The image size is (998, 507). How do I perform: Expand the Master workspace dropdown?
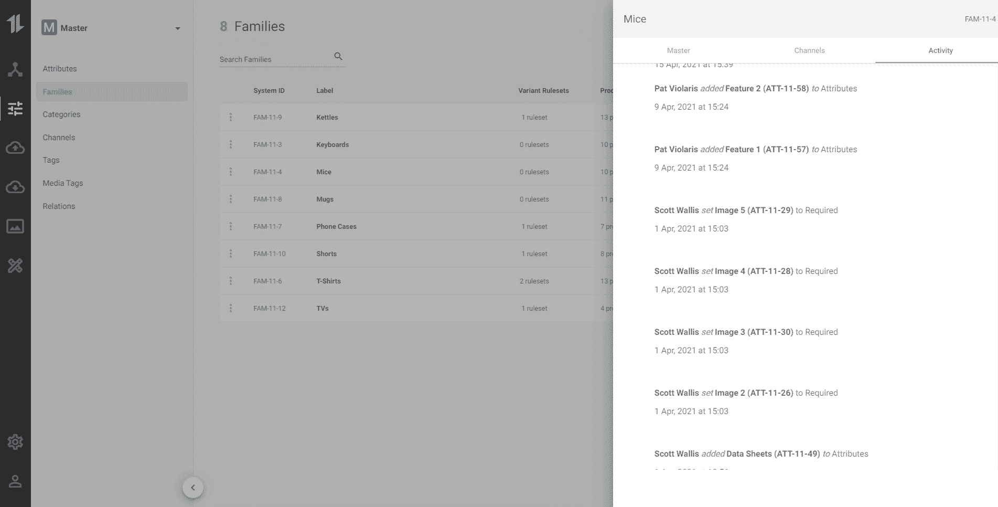click(178, 28)
